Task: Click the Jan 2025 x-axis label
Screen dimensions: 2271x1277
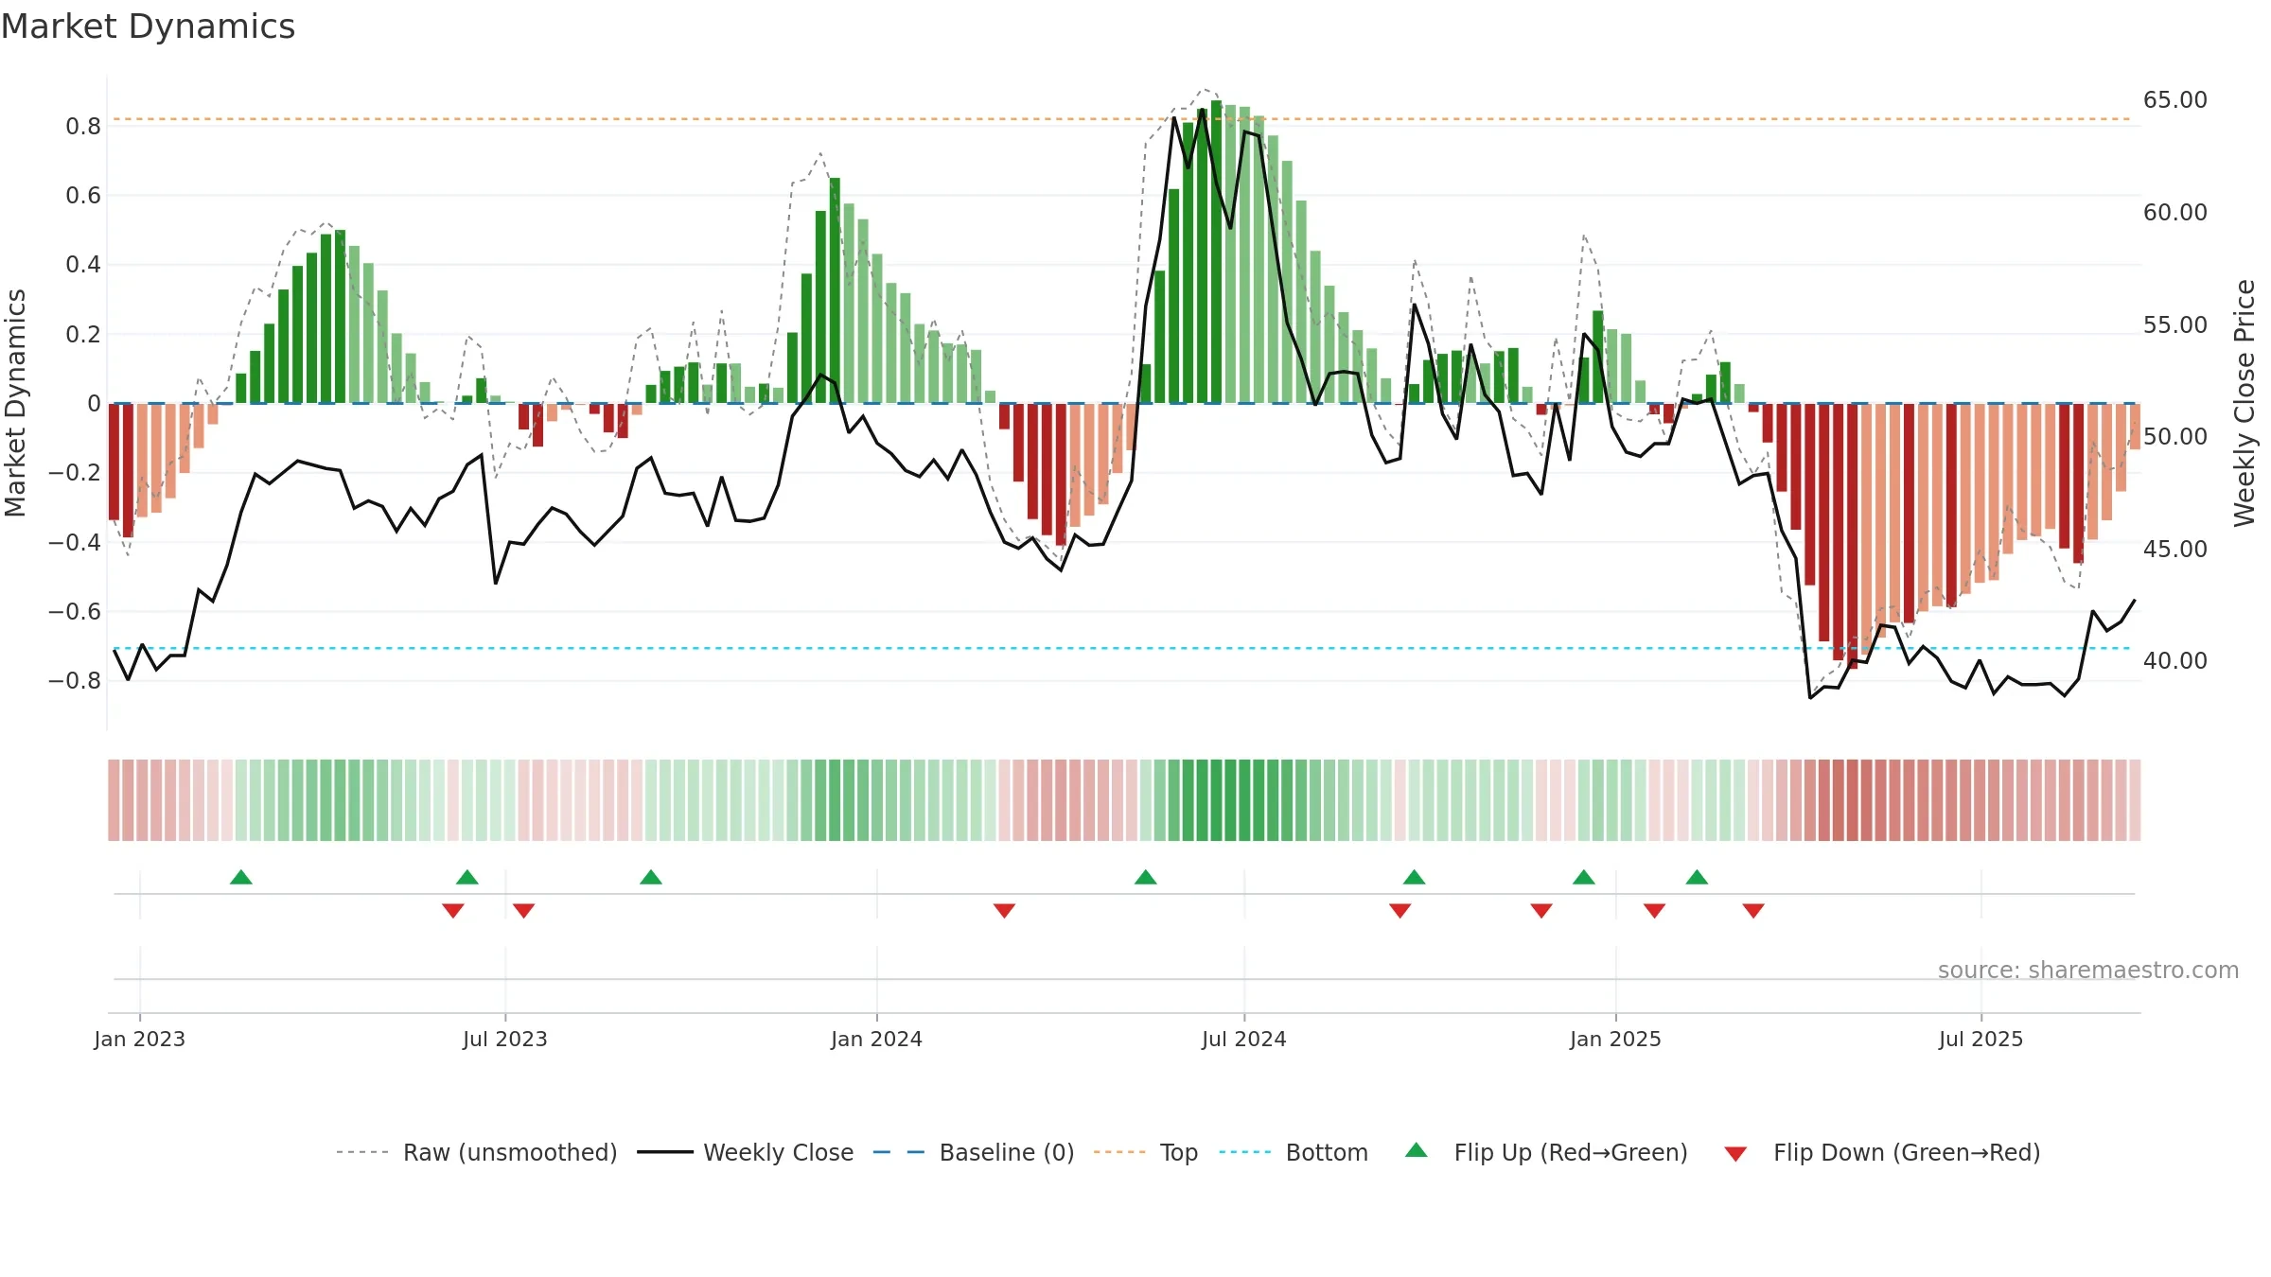Action: [1616, 1039]
